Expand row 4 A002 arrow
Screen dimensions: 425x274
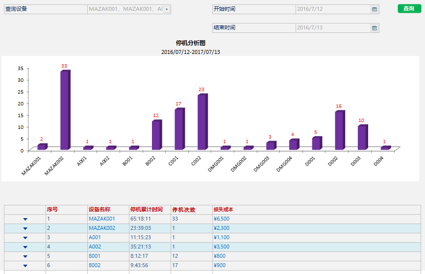click(25, 247)
